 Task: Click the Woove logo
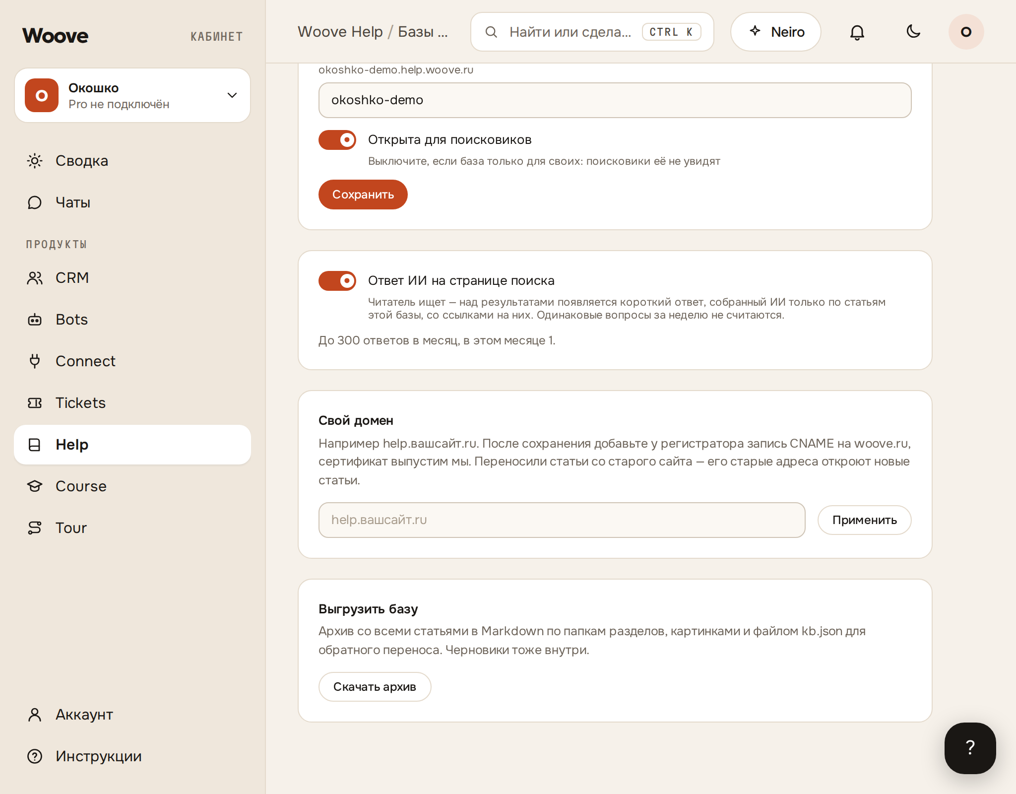point(55,36)
